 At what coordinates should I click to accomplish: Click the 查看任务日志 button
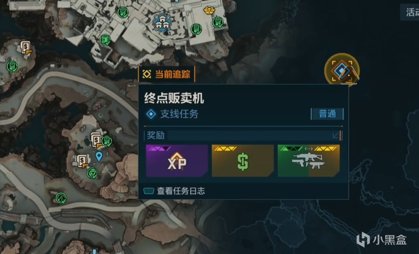174,191
